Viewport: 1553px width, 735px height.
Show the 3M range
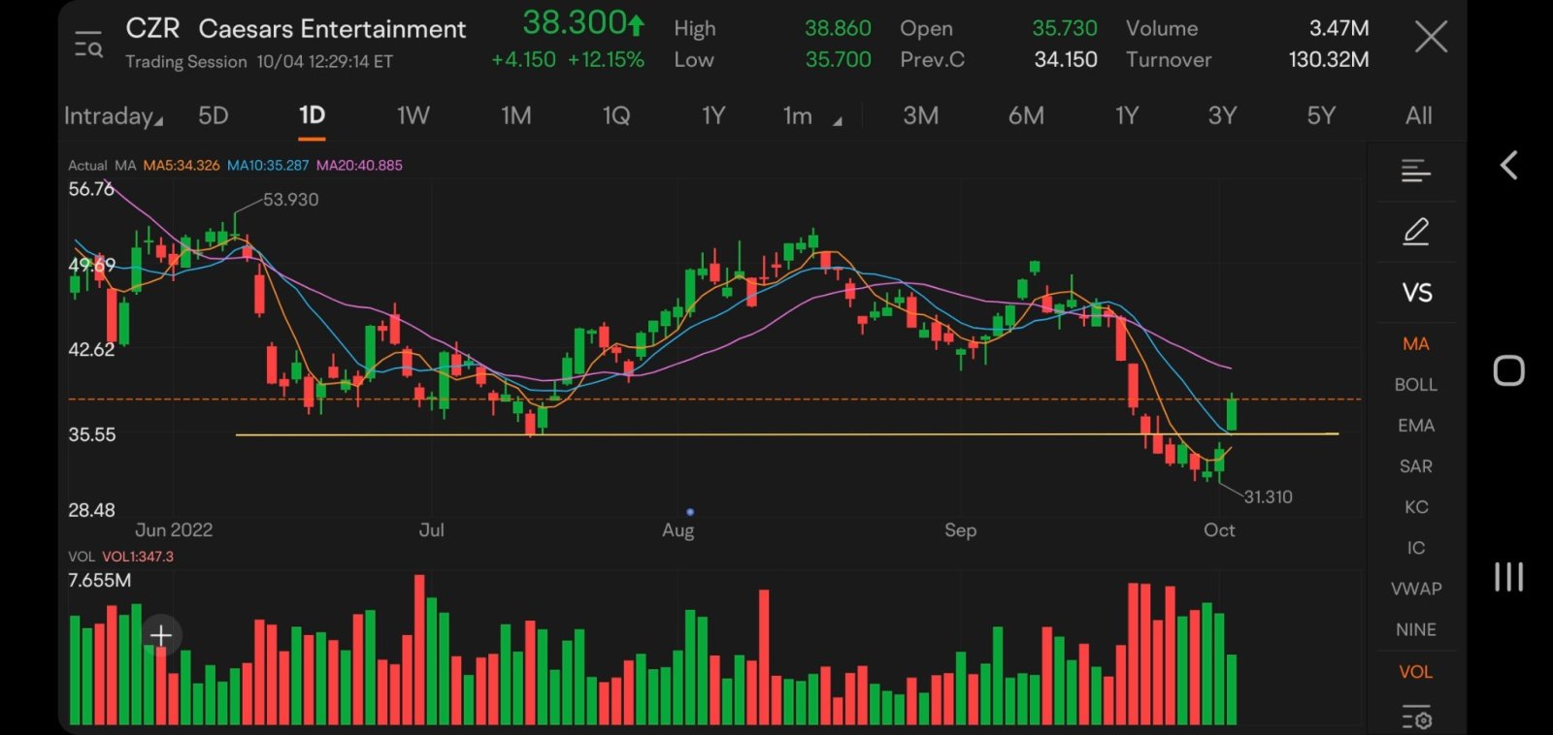[x=921, y=116]
